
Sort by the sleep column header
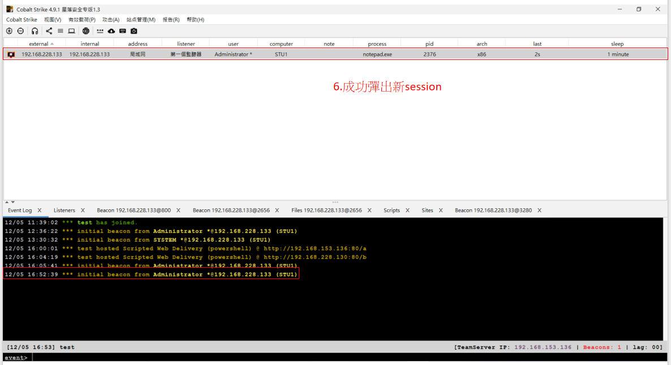point(617,44)
